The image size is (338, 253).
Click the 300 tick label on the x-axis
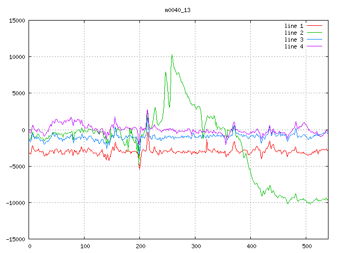195,246
